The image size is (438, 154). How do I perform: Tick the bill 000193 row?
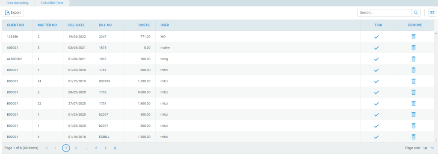click(x=376, y=81)
